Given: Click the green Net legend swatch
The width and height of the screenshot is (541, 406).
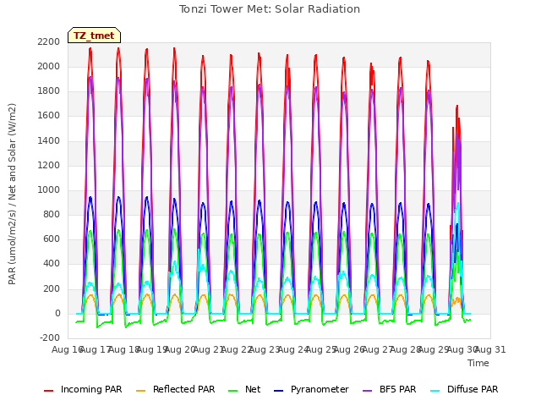Looking at the screenshot, I should pyautogui.click(x=233, y=391).
